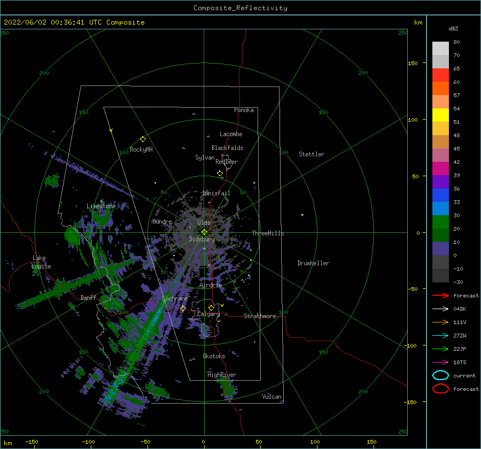481x449 pixels.
Task: Click the HighRiver town label
Action: tap(222, 375)
